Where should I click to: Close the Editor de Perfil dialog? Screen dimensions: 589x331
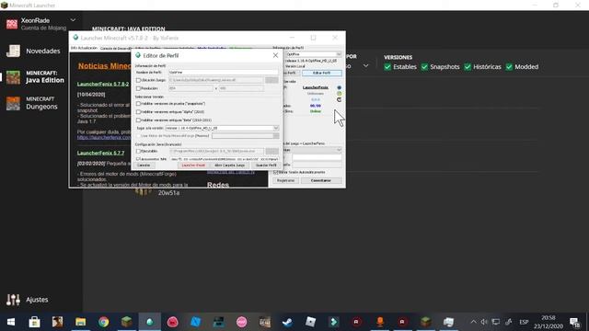[x=275, y=55]
